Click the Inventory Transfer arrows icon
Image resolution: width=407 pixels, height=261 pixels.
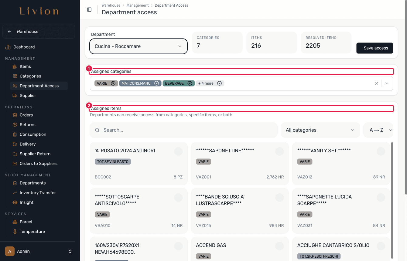(15, 193)
